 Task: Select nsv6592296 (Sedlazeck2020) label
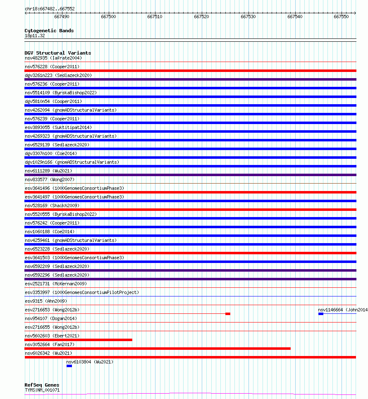coord(57,275)
